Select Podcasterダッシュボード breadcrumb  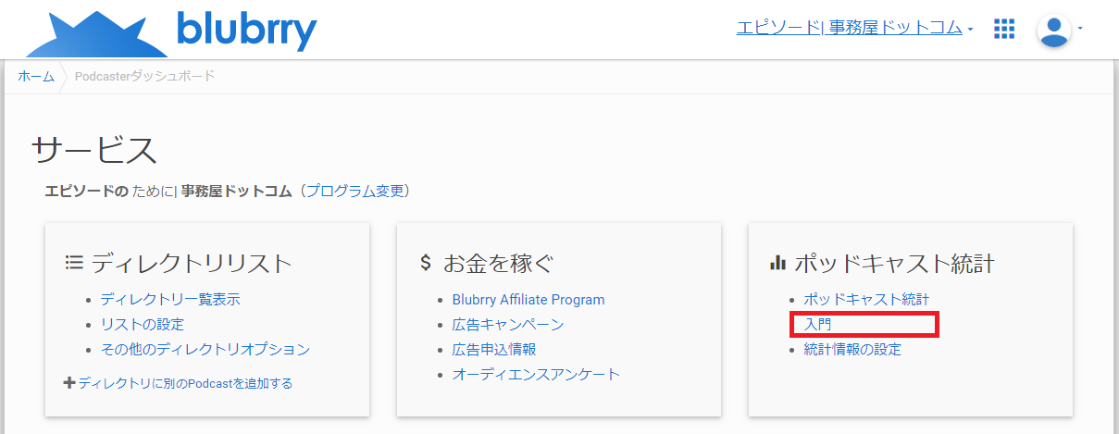tap(144, 76)
